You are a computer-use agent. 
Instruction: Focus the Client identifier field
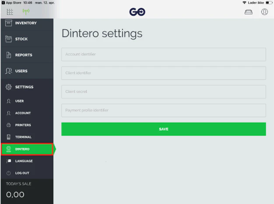point(164,73)
